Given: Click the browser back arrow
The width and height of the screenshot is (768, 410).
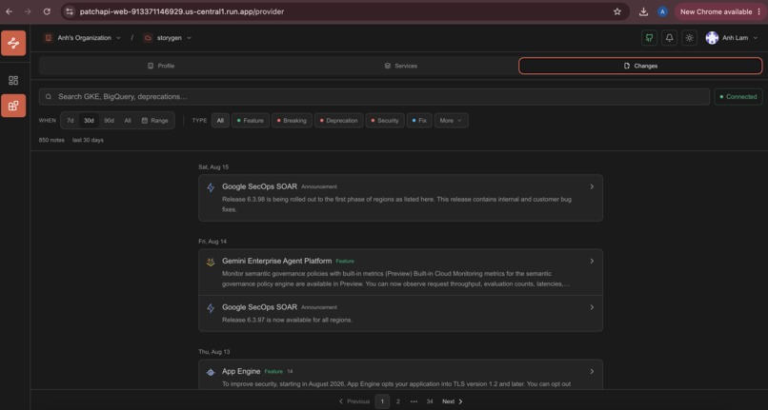Looking at the screenshot, I should coord(10,11).
